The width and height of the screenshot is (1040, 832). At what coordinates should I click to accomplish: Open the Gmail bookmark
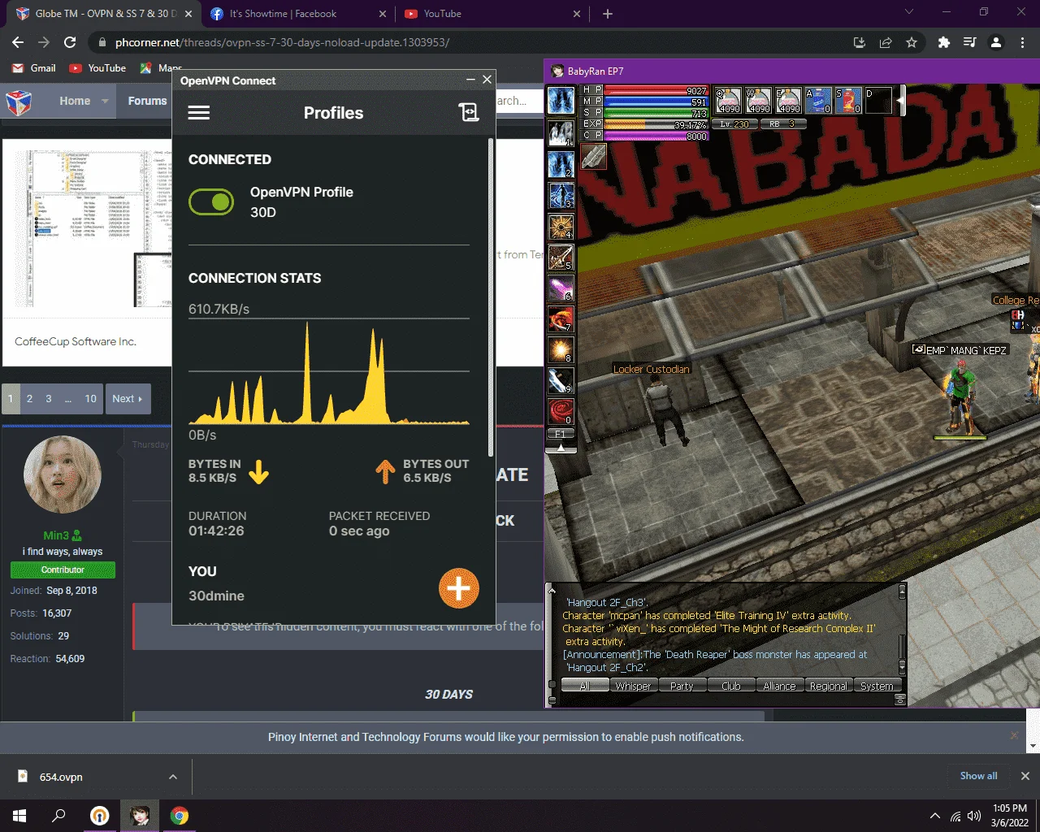(x=34, y=68)
